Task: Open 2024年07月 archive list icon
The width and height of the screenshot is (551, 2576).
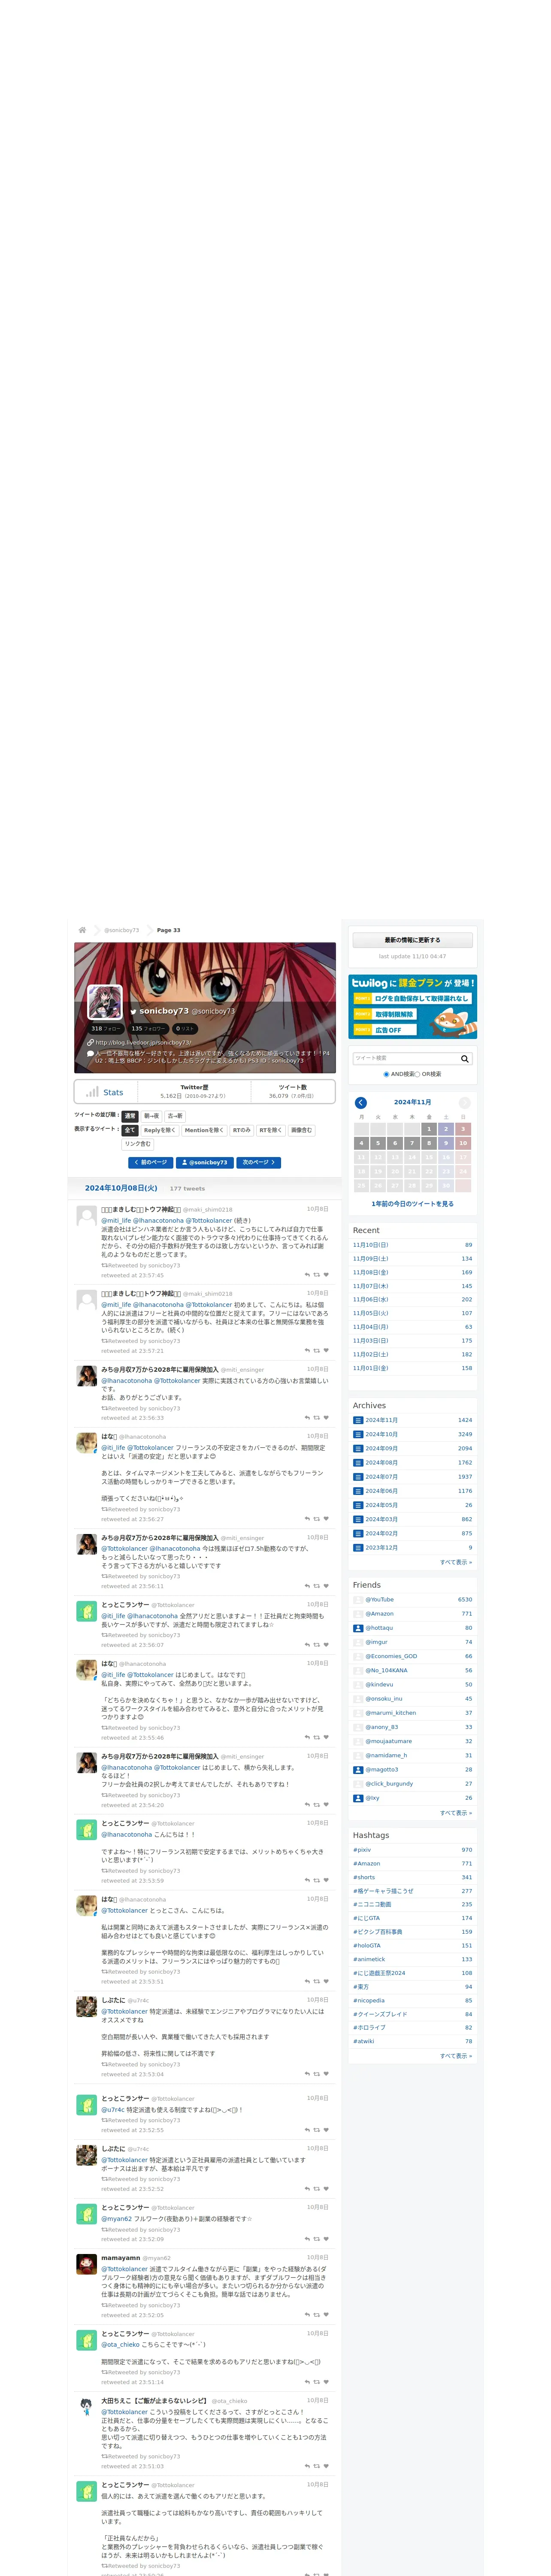Action: [358, 1476]
